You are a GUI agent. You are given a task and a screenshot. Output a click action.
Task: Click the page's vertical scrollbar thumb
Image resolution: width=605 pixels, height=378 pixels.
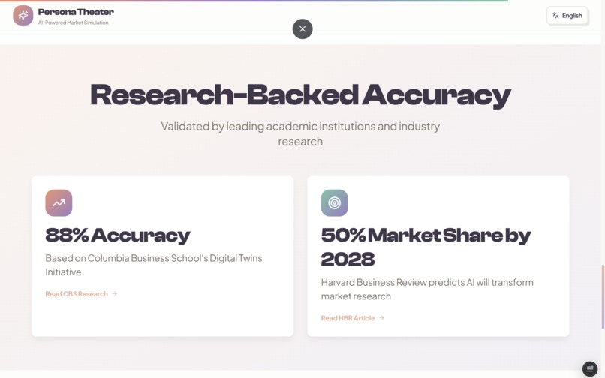(x=603, y=297)
